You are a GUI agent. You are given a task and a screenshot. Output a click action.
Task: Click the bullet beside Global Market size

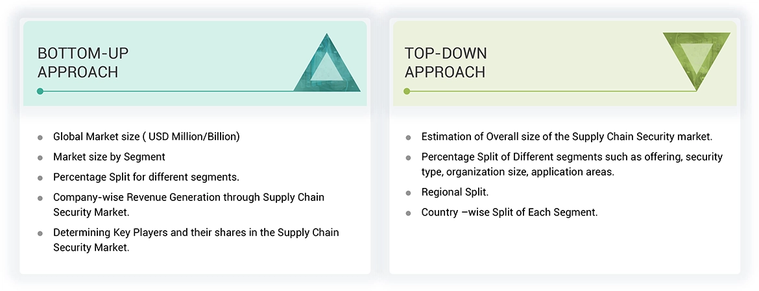(x=40, y=137)
